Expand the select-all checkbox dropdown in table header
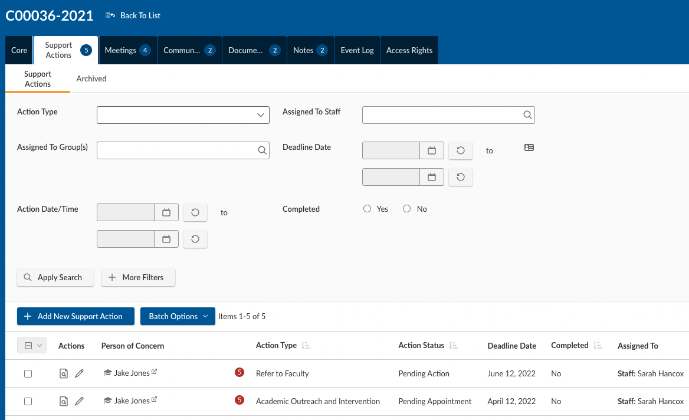This screenshot has height=420, width=689. pyautogui.click(x=40, y=346)
